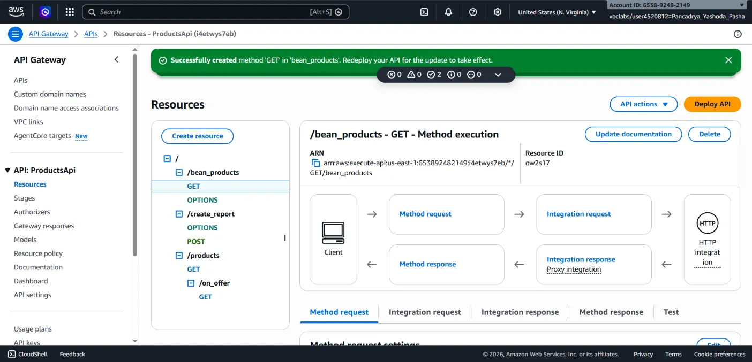Open the info panel icon
Screen dimensions: 752x362
[x=738, y=34]
